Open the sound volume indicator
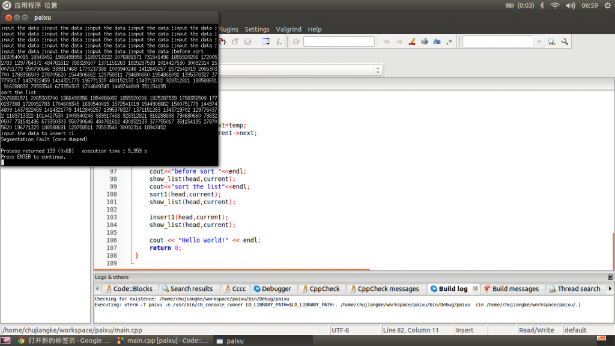This screenshot has height=346, width=615. point(571,5)
